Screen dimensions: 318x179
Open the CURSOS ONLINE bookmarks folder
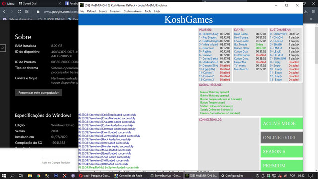tap(52, 19)
